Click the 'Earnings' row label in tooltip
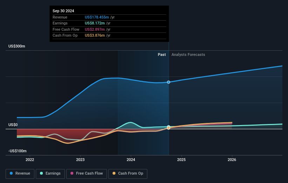This screenshot has width=288, height=183. click(x=60, y=23)
